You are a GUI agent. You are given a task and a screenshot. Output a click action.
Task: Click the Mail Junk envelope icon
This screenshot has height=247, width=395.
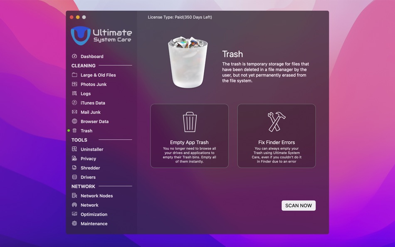[74, 112]
